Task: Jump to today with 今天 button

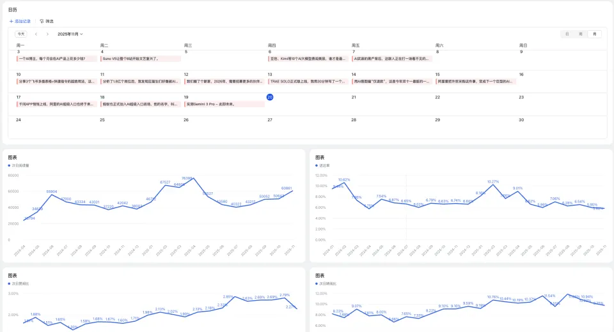Action: [x=21, y=34]
